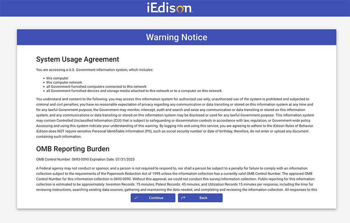Click the Government-furnished computers bullet item
Screen dimensions: 350x223
coord(96,87)
